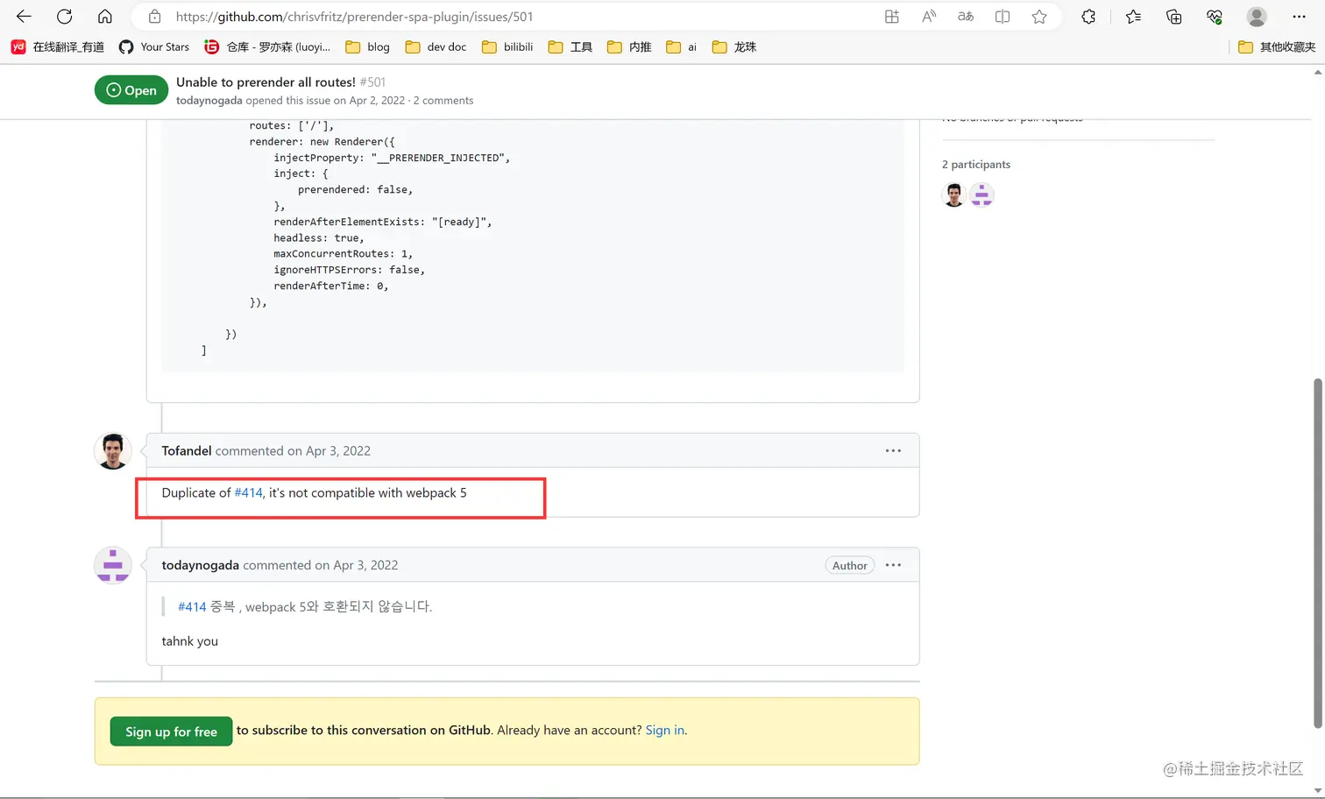
Task: Open browser essentials heart icon
Action: pyautogui.click(x=1215, y=17)
